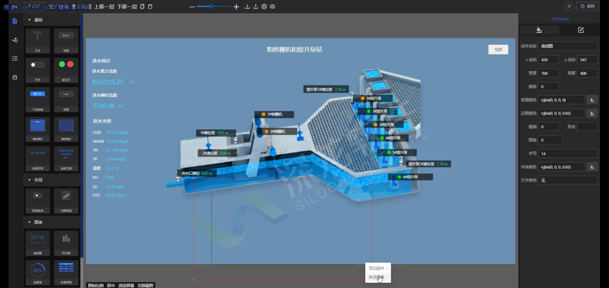The height and width of the screenshot is (288, 609).
Task: Click the import download arrow icon
Action: point(247,6)
